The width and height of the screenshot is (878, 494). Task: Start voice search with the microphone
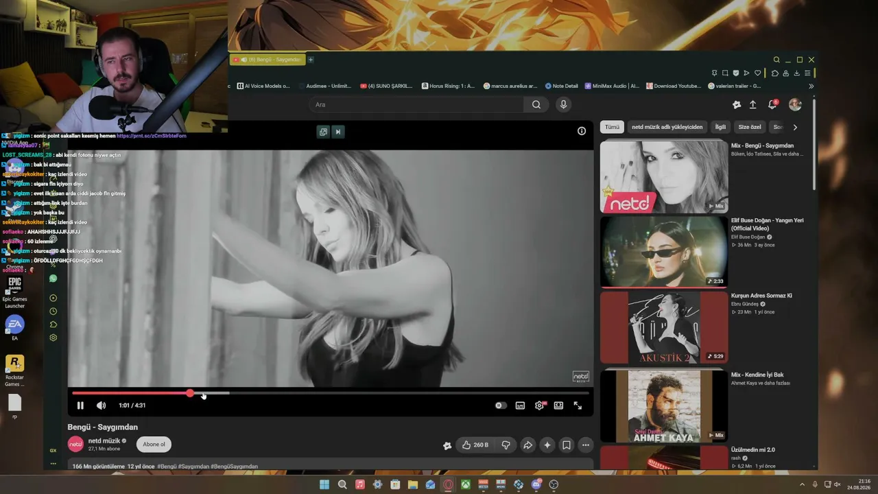563,104
